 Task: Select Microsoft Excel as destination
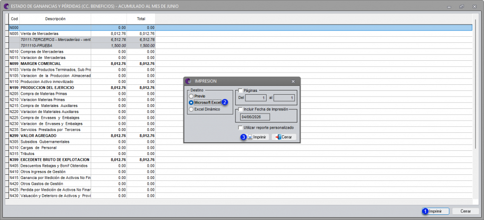point(205,102)
